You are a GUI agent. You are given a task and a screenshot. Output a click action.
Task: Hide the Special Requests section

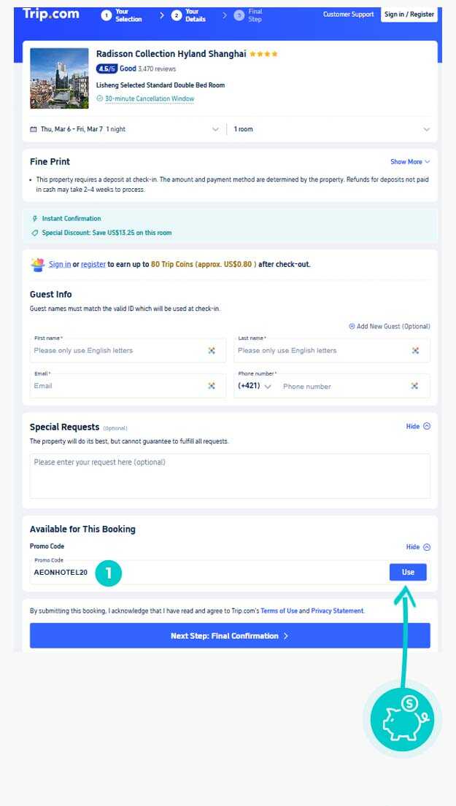coord(418,426)
